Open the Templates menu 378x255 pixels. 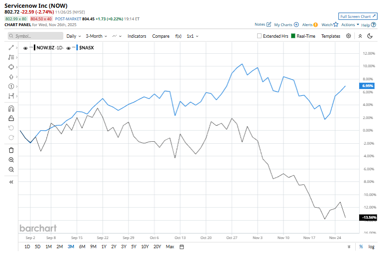pyautogui.click(x=331, y=36)
